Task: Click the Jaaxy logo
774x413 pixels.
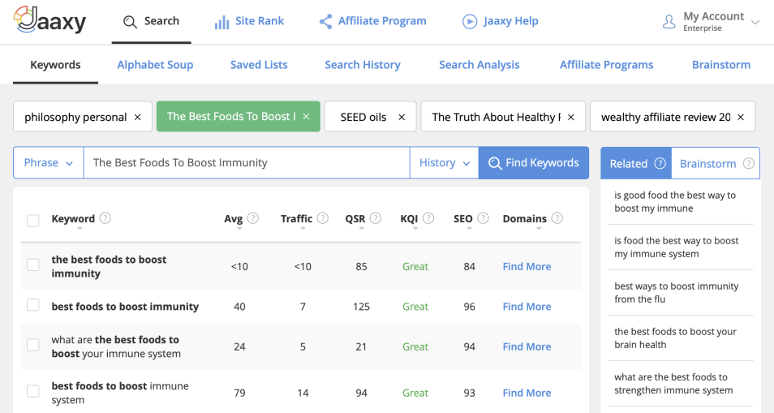Action: point(49,21)
